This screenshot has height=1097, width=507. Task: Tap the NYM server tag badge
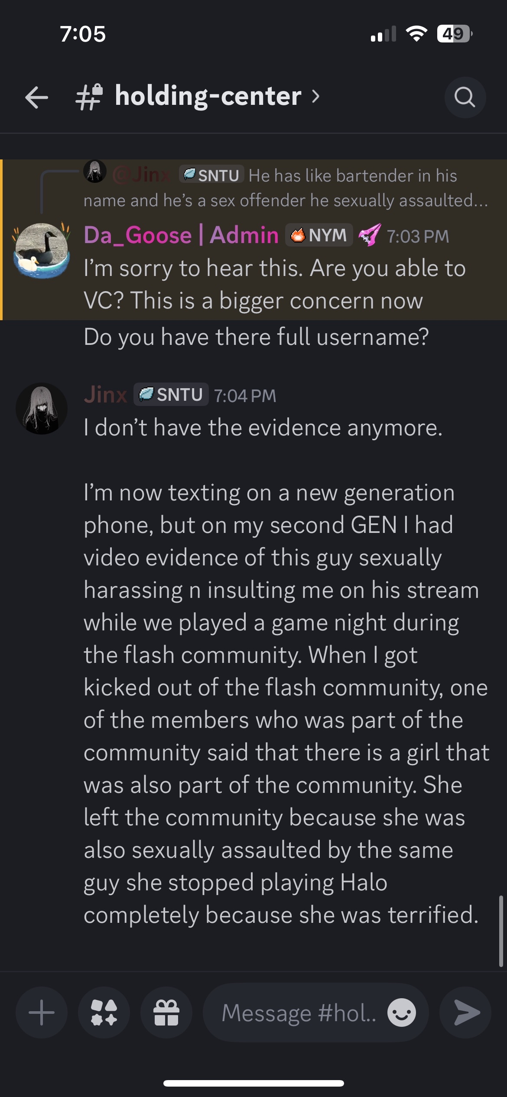tap(319, 235)
